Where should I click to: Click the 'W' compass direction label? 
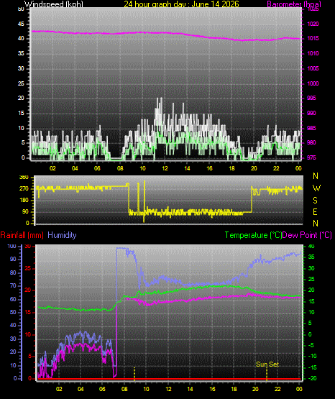316,188
